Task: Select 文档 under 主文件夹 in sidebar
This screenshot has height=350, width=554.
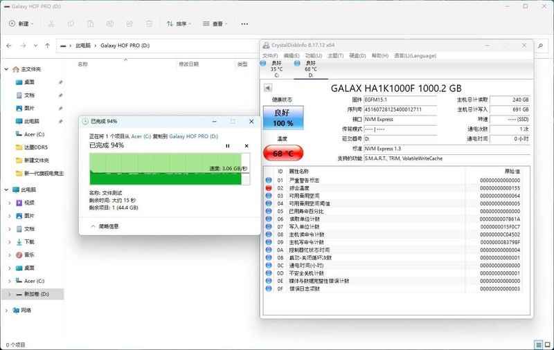Action: [29, 95]
